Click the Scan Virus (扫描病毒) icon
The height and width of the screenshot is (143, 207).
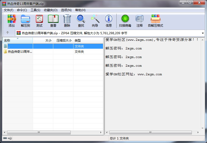click(x=125, y=19)
